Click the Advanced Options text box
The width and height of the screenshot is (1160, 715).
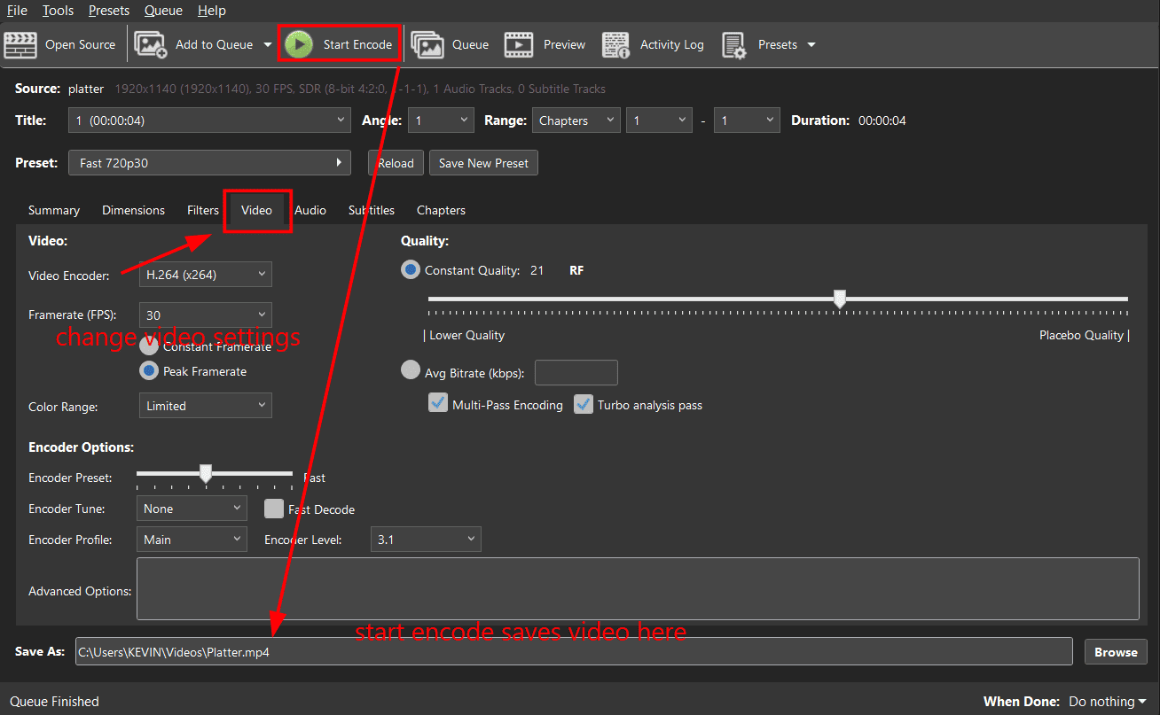[638, 589]
